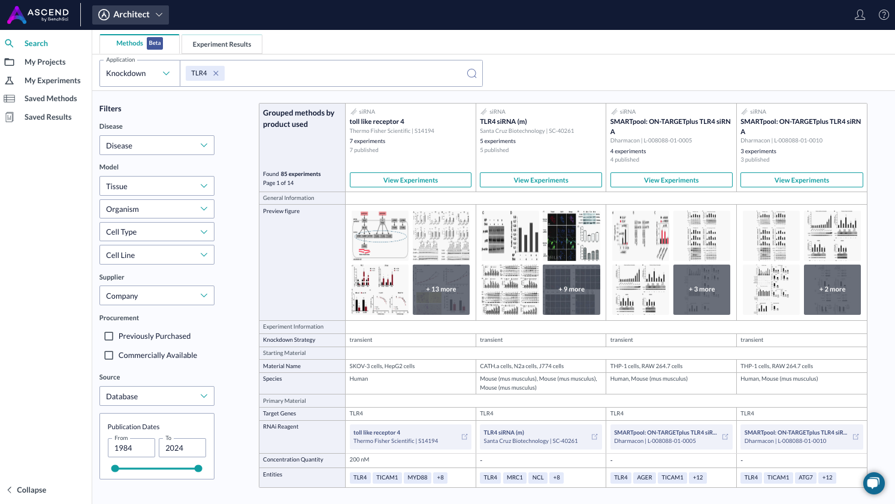This screenshot has width=895, height=504.
Task: Click the right handle of publication date slider
Action: (198, 469)
